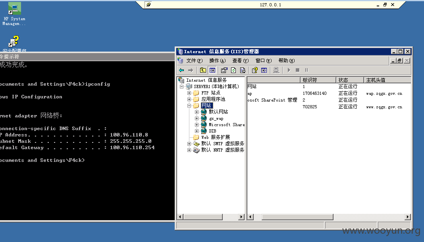Select SharePoint 管理 row in list
The height and width of the screenshot is (242, 424).
click(x=329, y=100)
